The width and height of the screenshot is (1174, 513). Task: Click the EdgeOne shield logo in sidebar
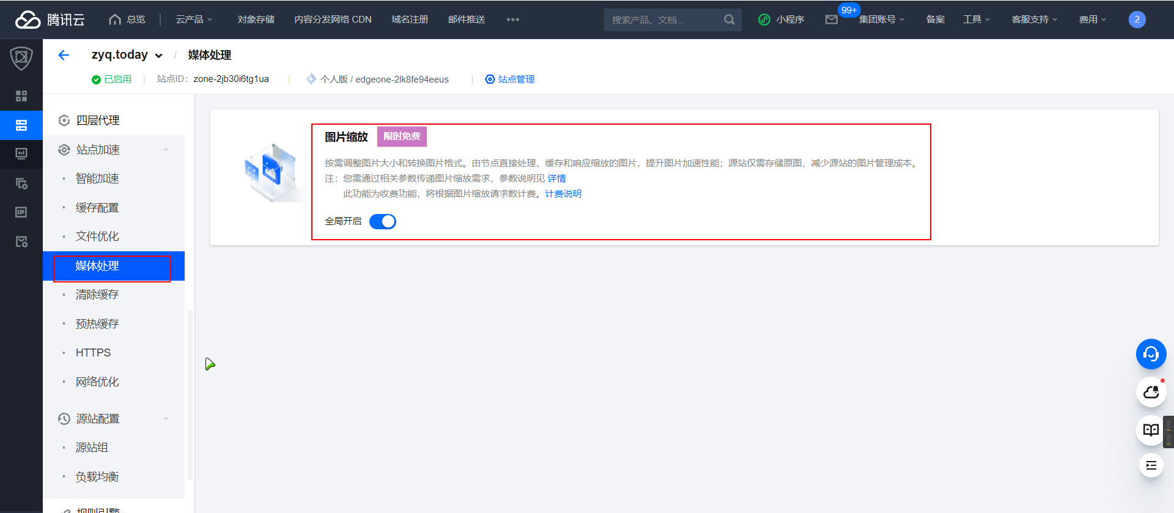[x=21, y=59]
